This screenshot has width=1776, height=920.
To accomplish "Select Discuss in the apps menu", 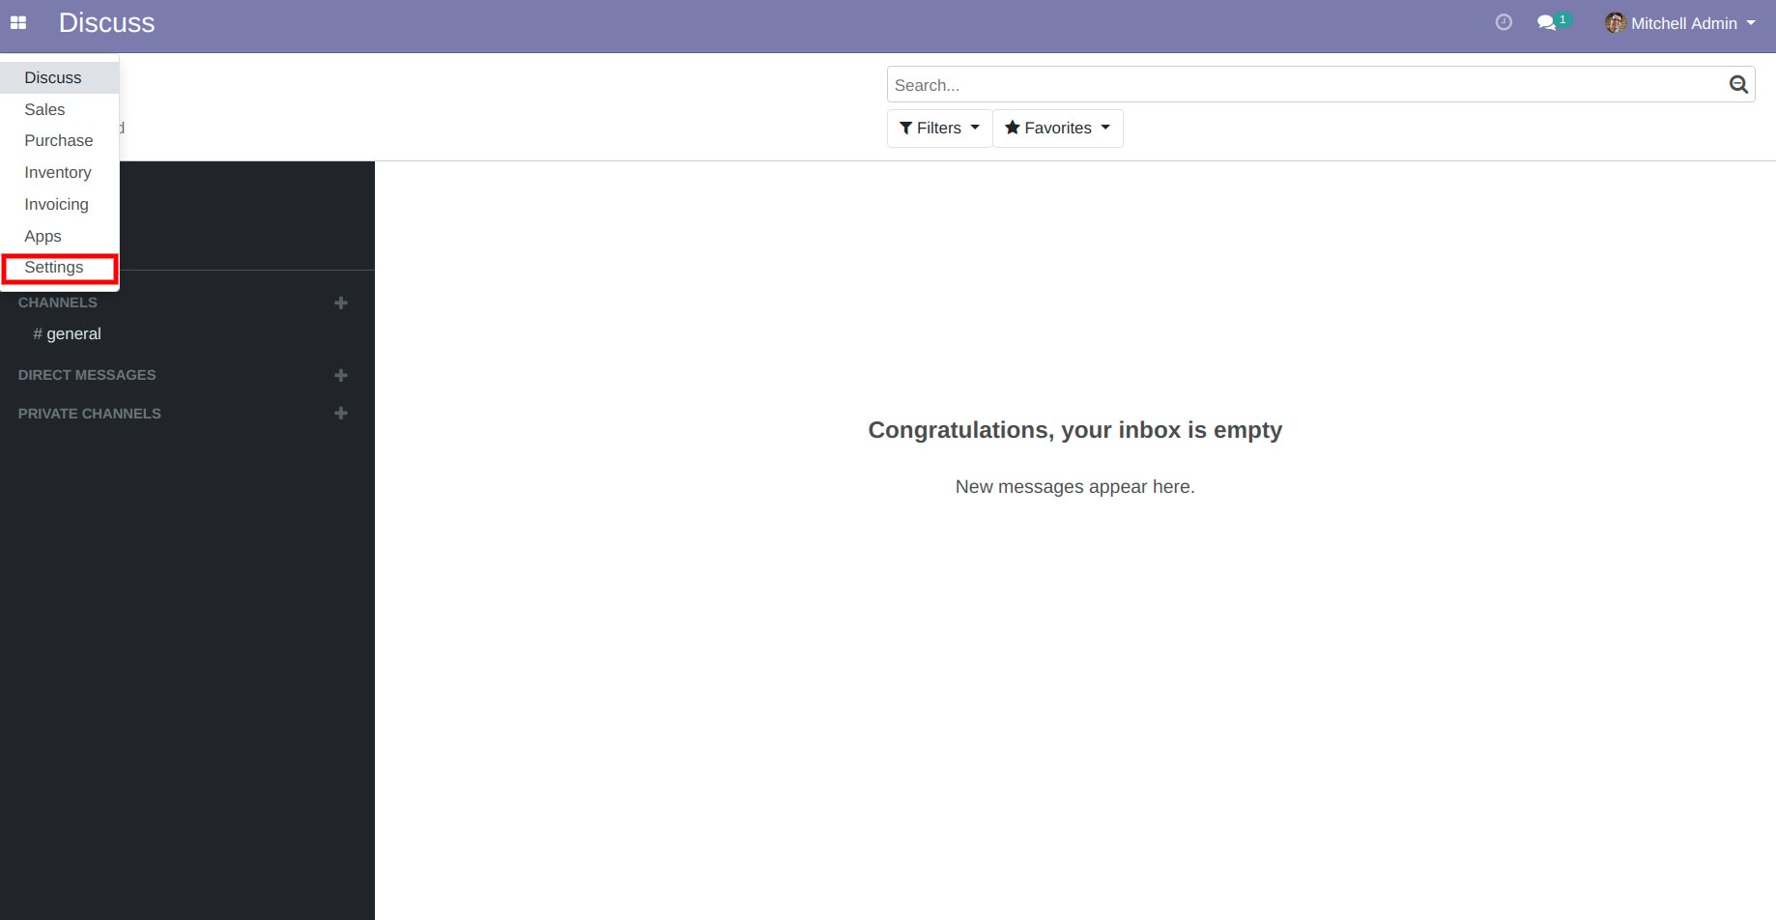I will click(x=53, y=78).
